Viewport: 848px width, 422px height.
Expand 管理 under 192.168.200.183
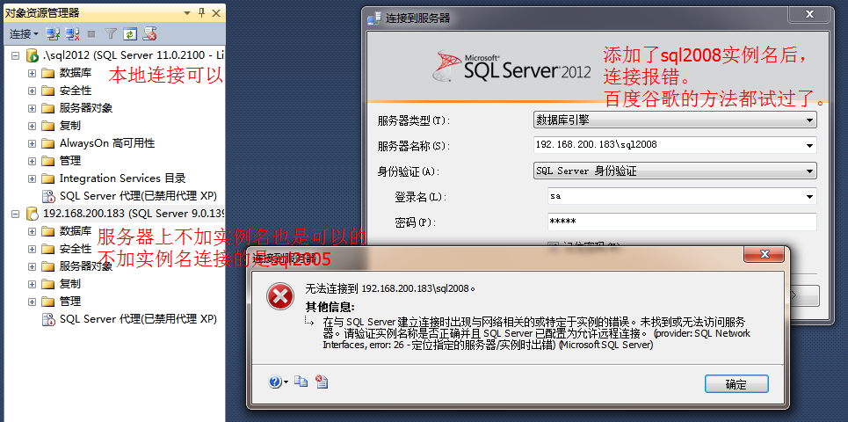(33, 302)
